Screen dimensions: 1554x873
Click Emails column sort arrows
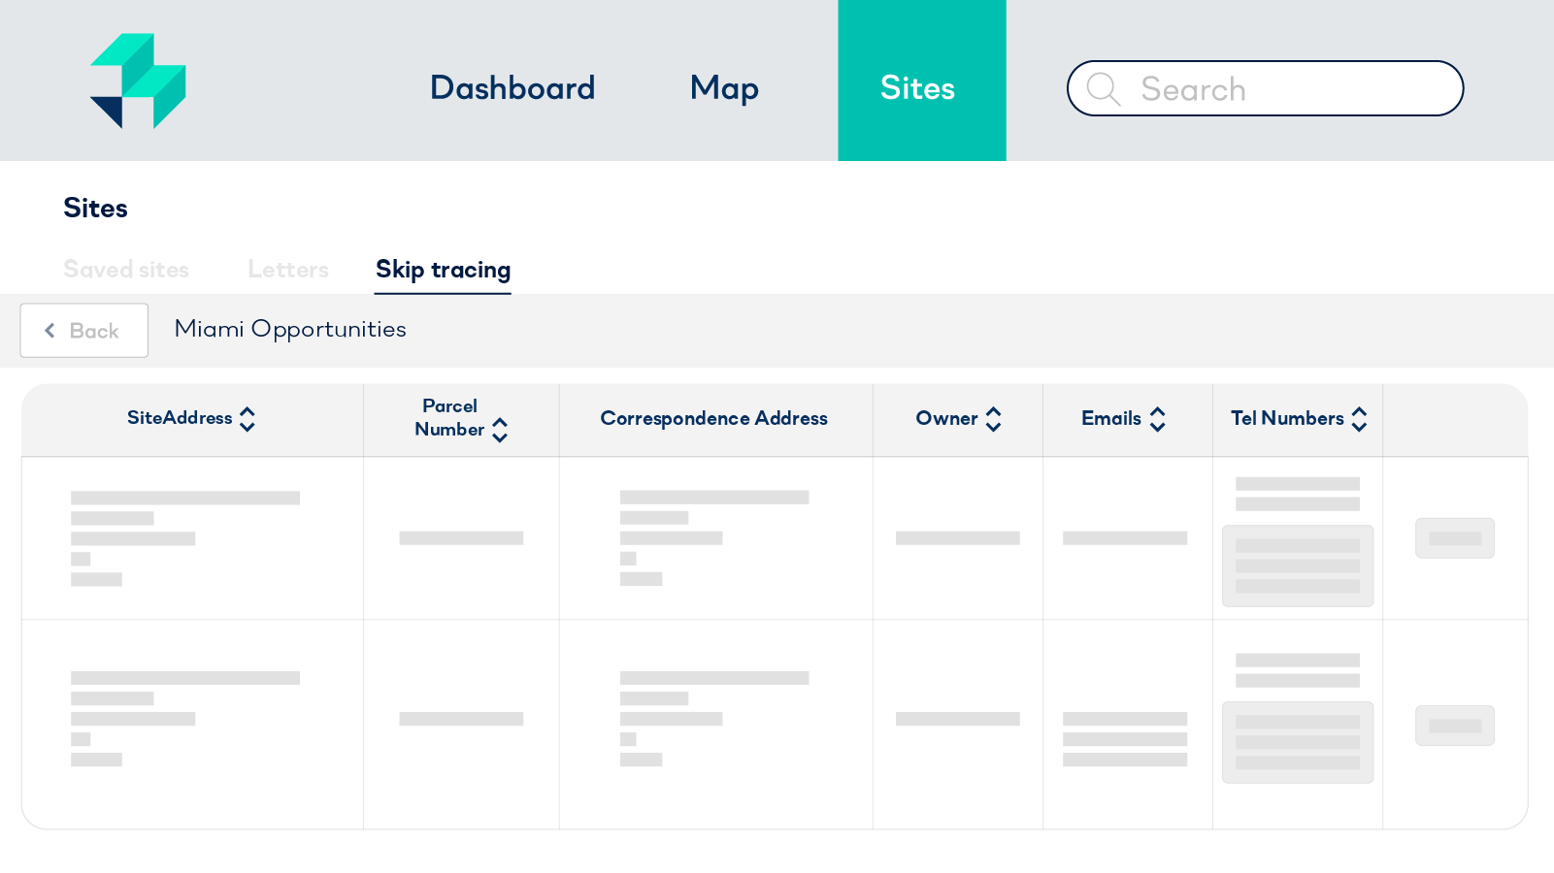coord(1157,419)
